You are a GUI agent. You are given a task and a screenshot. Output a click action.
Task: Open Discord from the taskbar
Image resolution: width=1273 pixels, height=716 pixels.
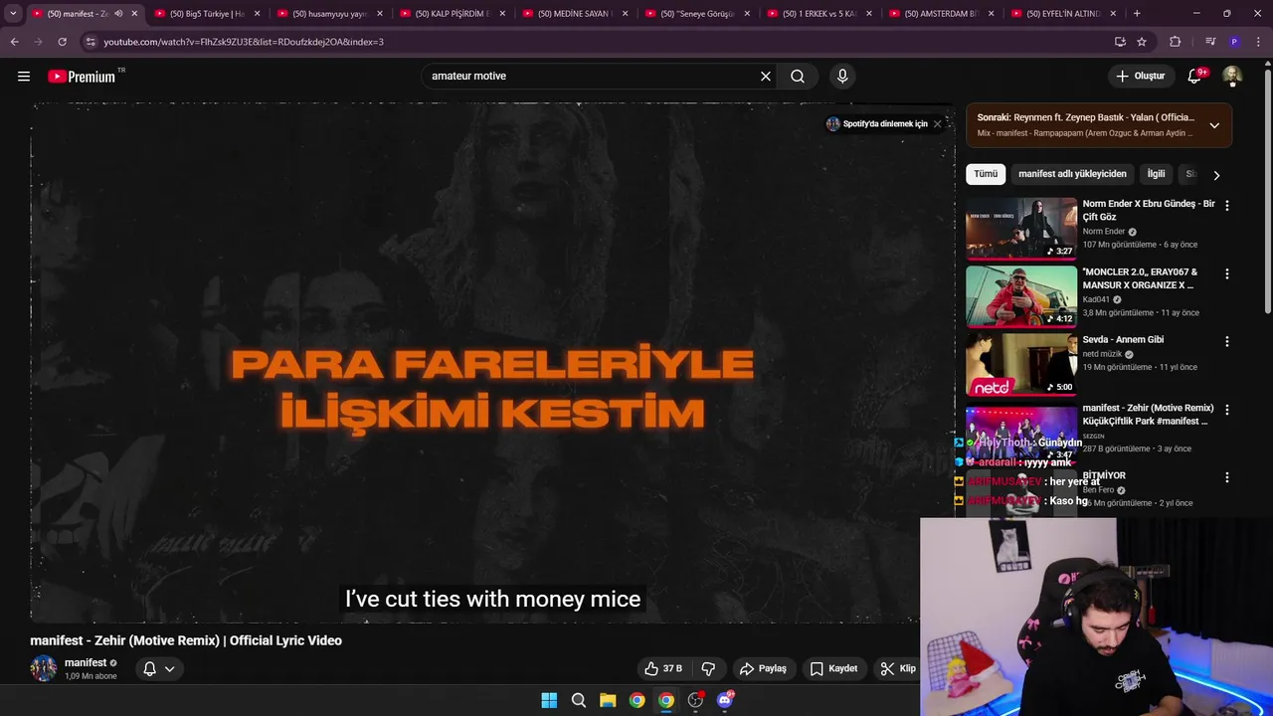(x=725, y=700)
